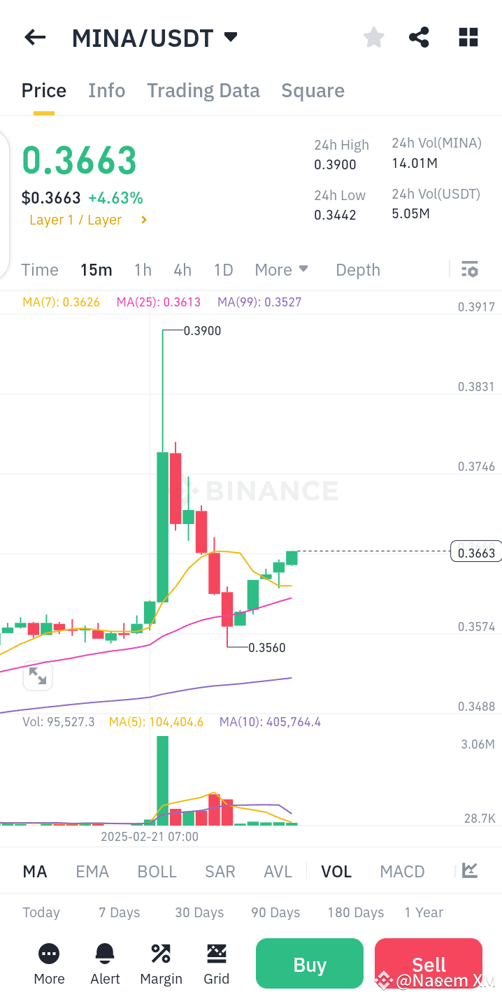Image resolution: width=502 pixels, height=997 pixels.
Task: Open the More timeframes dropdown
Action: click(281, 269)
